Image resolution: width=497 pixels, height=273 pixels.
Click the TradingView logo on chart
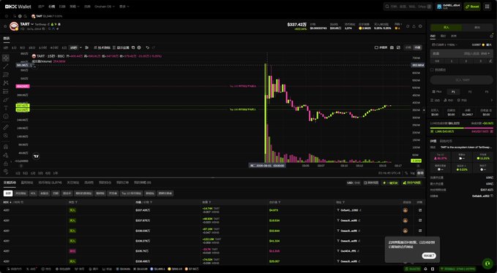coord(37,155)
